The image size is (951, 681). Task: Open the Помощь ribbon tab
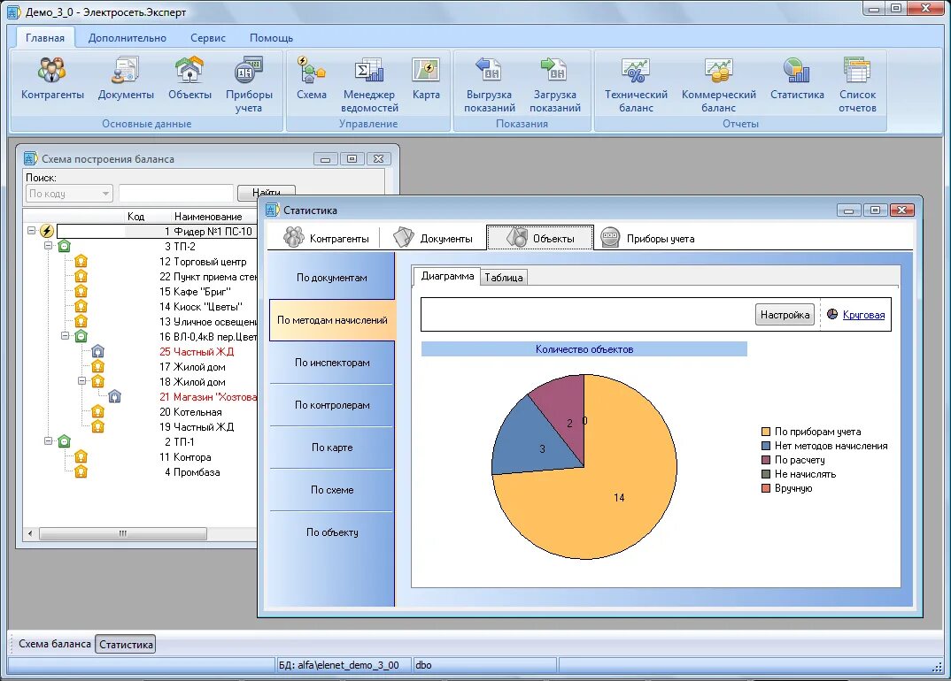pos(271,37)
